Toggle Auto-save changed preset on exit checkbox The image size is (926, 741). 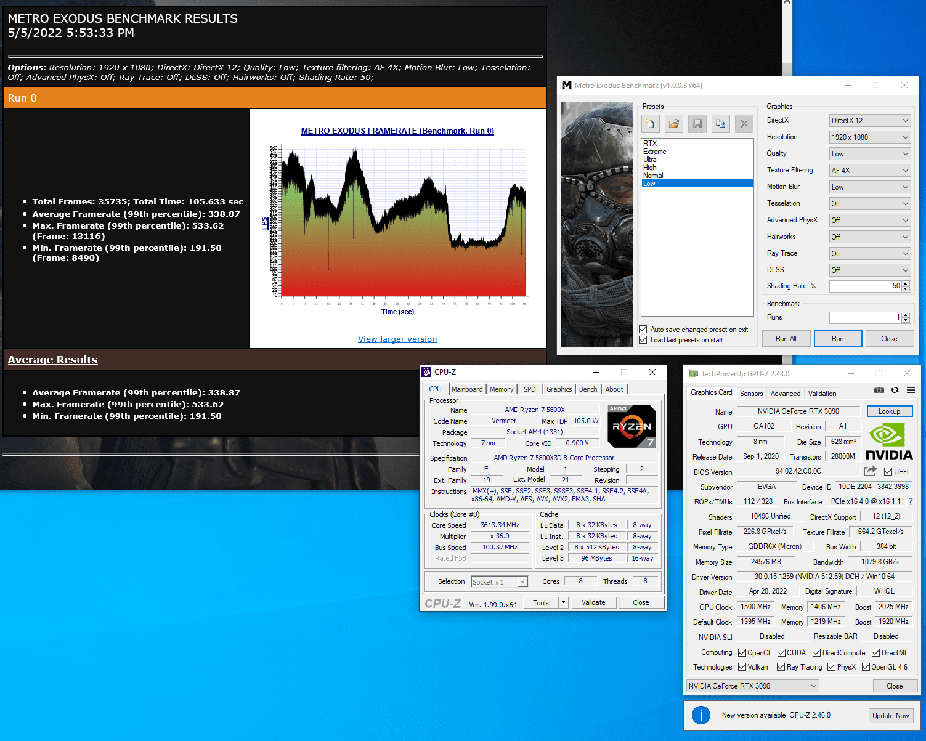[x=643, y=330]
